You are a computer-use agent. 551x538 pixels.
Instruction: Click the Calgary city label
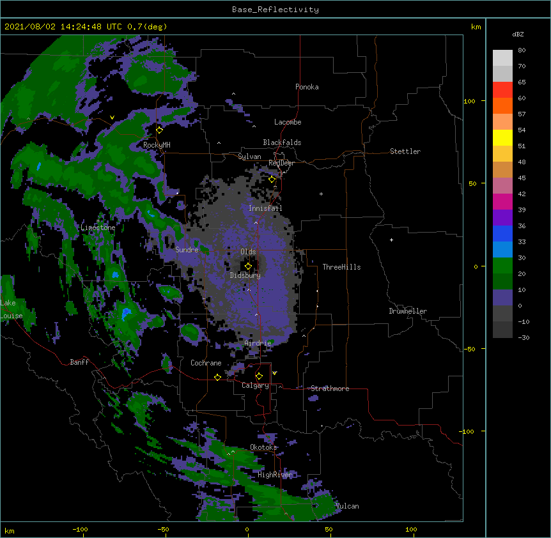coord(255,385)
